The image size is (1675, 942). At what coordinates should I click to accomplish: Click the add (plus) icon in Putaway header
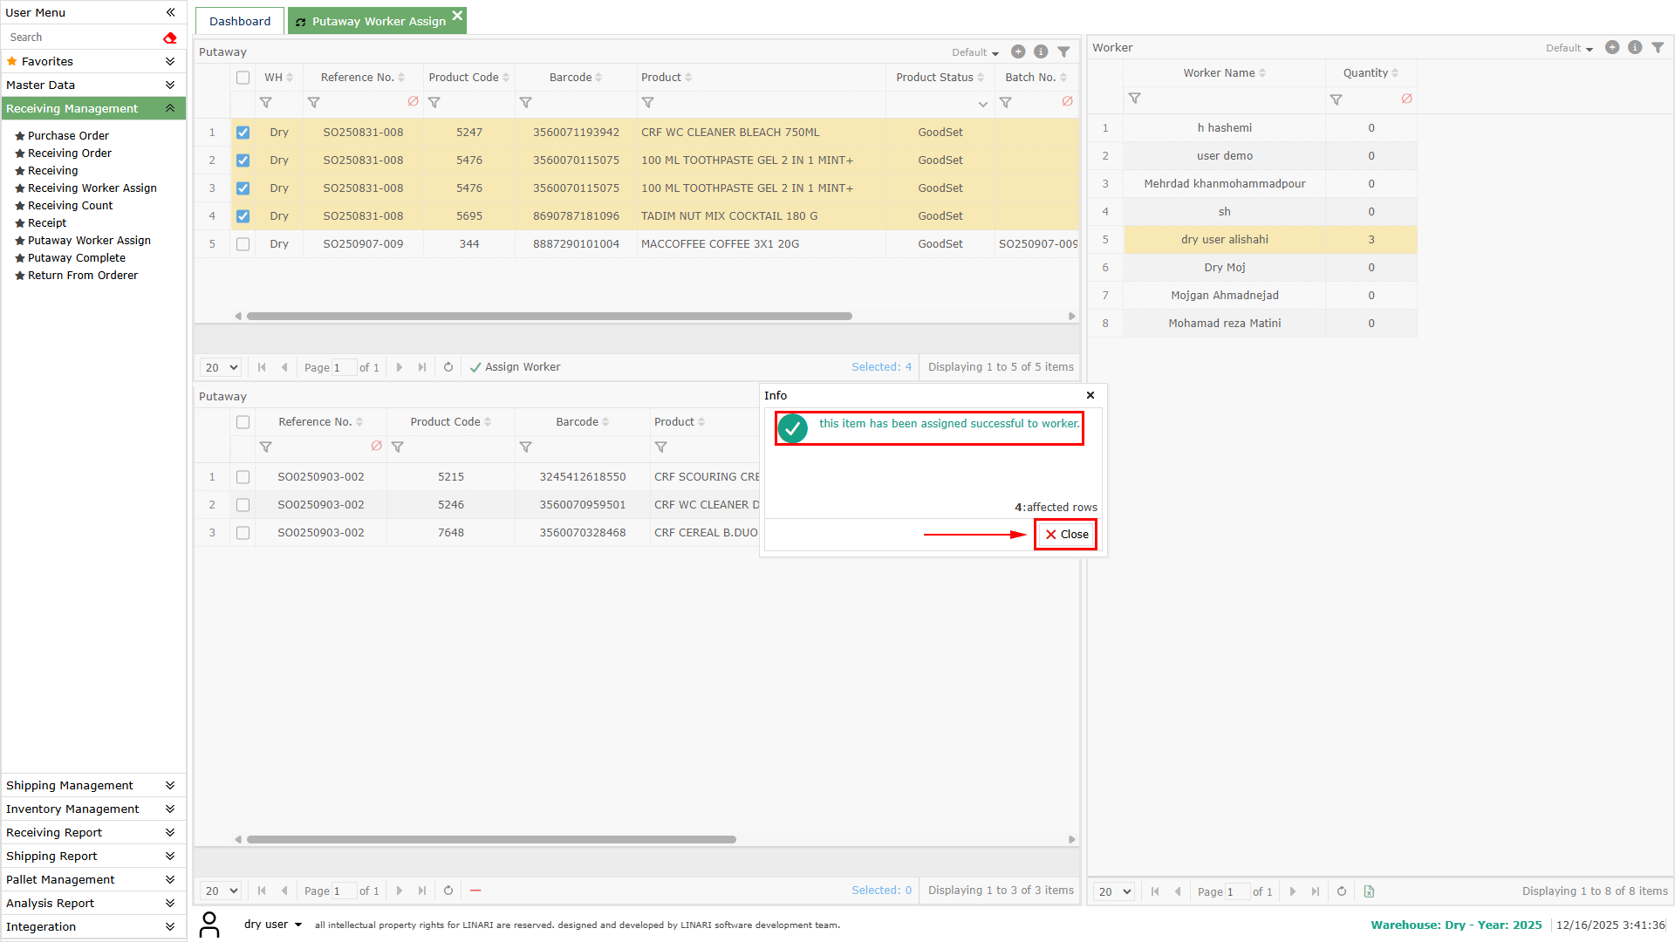coord(1017,51)
